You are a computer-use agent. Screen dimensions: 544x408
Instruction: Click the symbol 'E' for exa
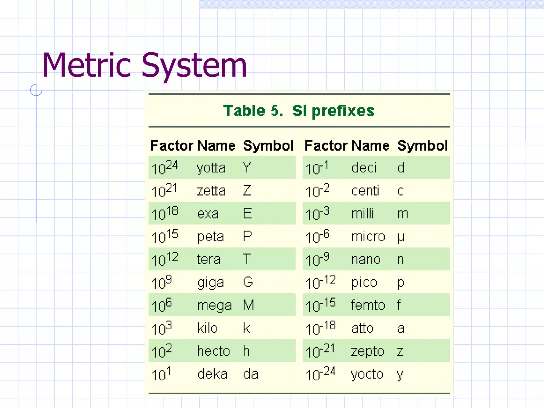[x=247, y=213]
